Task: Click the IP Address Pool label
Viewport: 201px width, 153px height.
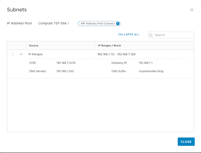Action: 19,24
